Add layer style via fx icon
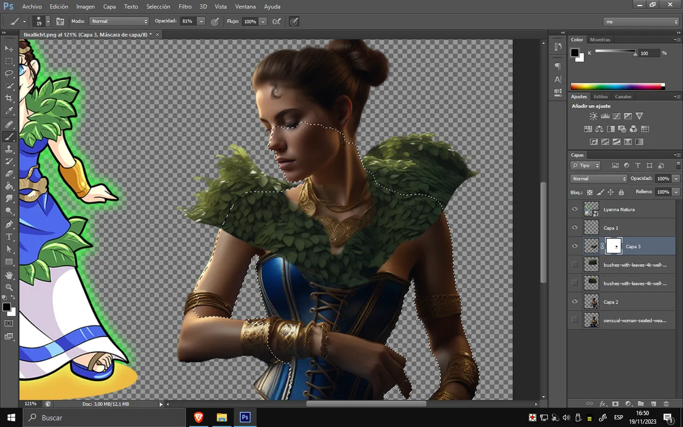The height and width of the screenshot is (427, 683). pyautogui.click(x=603, y=404)
